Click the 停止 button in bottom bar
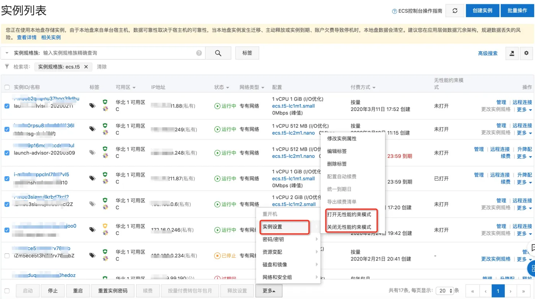Screen dimensions: 535x299 tap(53, 291)
